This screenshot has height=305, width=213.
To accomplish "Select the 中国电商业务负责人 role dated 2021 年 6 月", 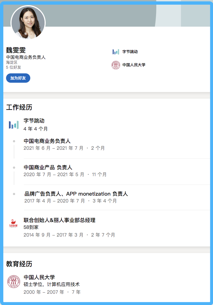I will pyautogui.click(x=47, y=141).
